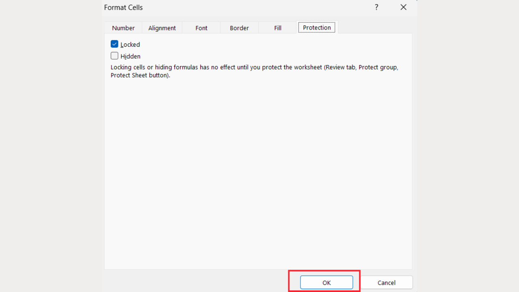
Task: Click empty footer area left of OK
Action: point(195,282)
